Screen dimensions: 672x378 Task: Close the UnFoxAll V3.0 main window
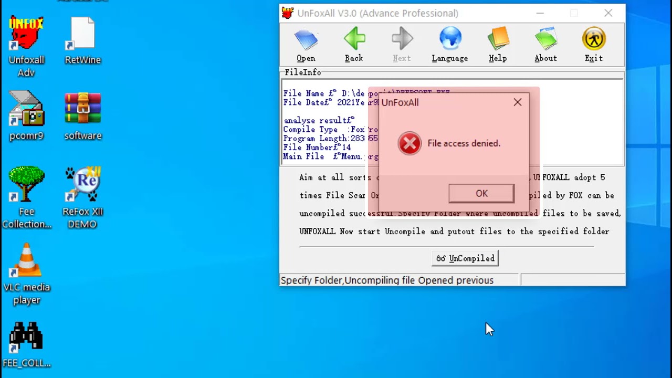coord(608,13)
